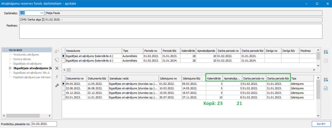Viewport: 332px width, 128px height.
Task: Expand the bold Ikgadējais atvaļinājums (k node
Action: point(10,68)
